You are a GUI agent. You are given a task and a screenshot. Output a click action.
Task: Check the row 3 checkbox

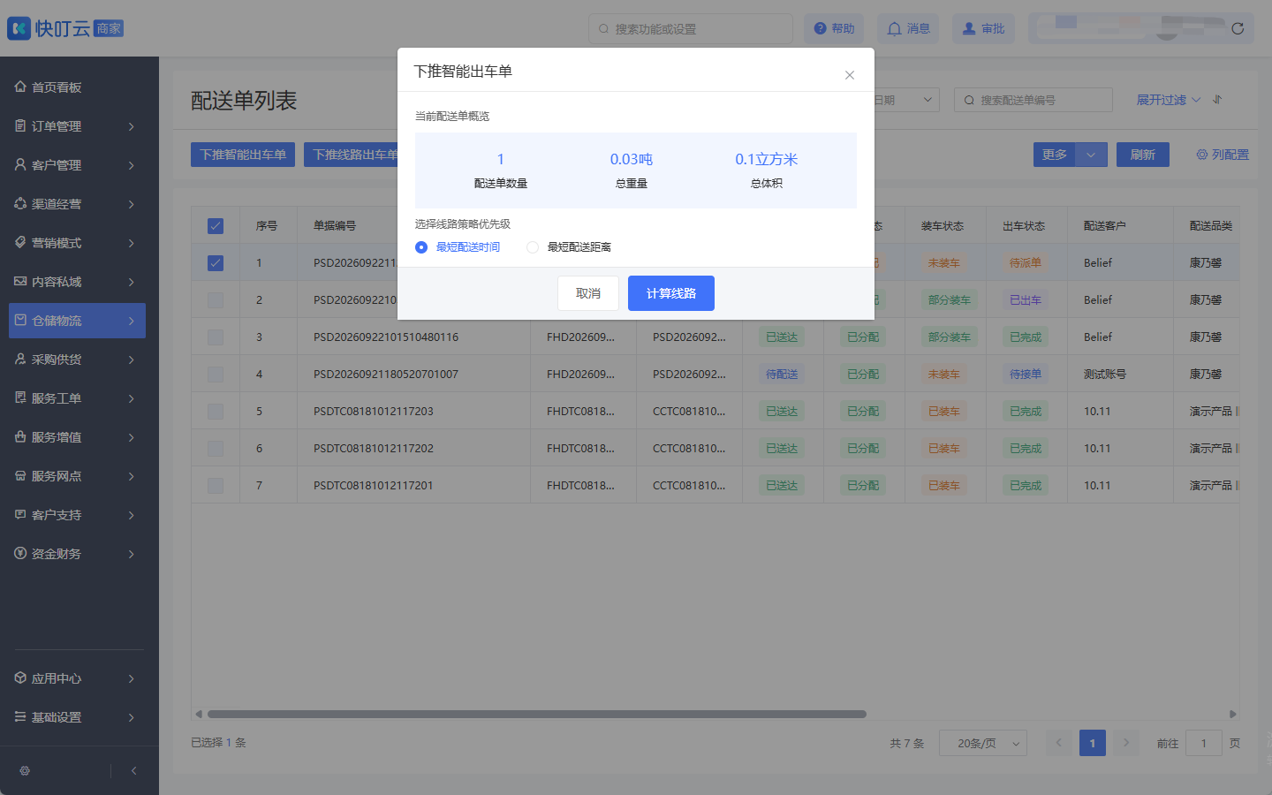(x=216, y=337)
